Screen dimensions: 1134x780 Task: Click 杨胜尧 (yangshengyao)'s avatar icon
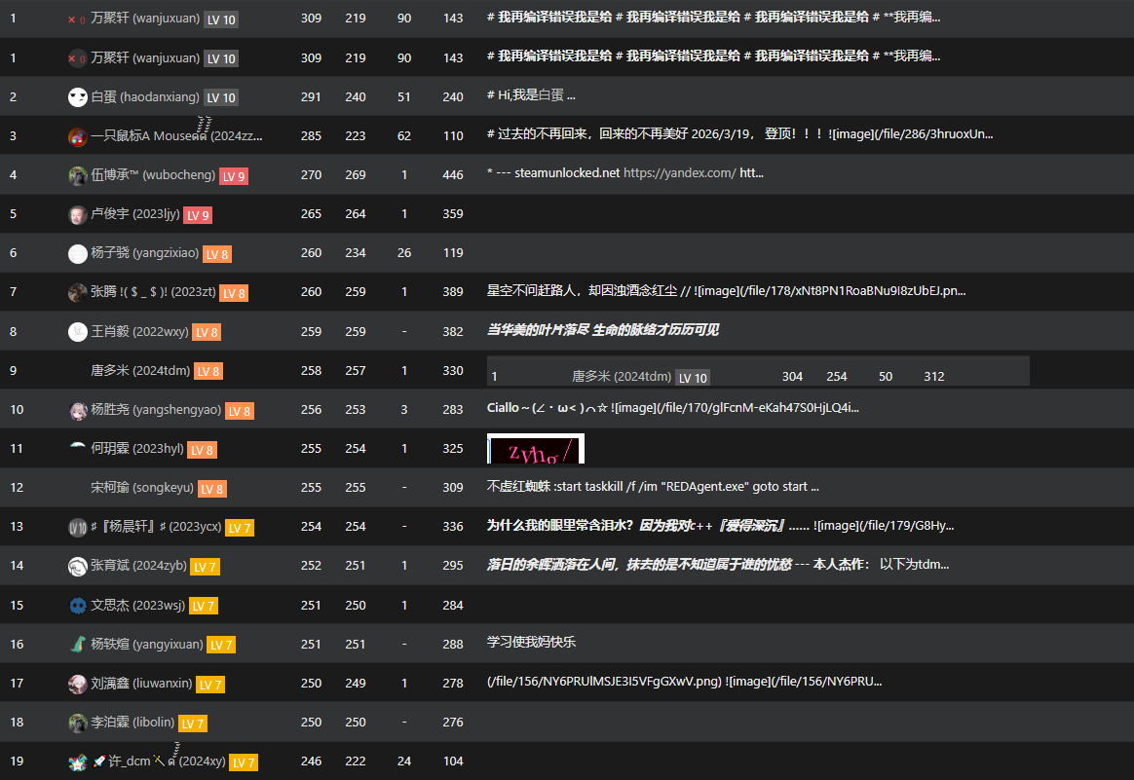click(77, 410)
